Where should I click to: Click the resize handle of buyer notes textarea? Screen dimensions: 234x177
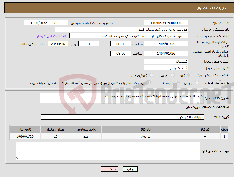point(17,159)
